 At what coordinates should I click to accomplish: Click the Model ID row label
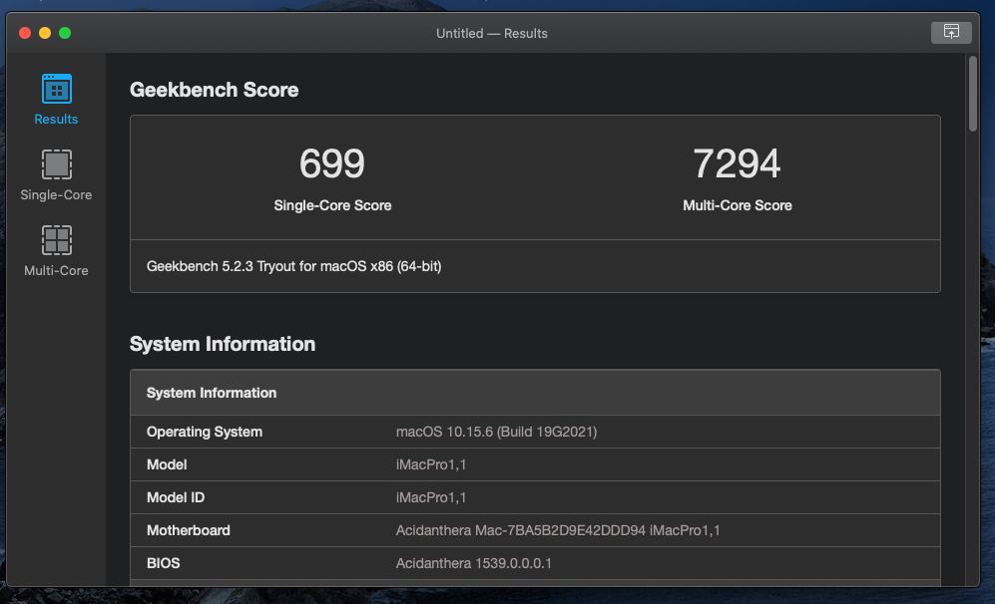(x=176, y=497)
